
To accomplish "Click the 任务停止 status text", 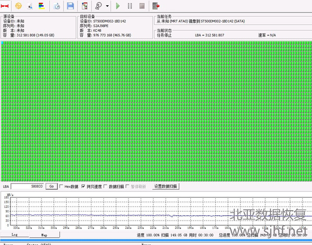I will tap(164, 35).
